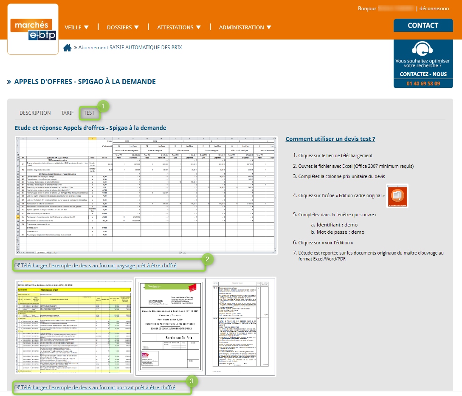Viewport: 462px width, 396px height.
Task: Click 'Complétez dans la fenêtre qui s'ouvre' step
Action: [337, 215]
